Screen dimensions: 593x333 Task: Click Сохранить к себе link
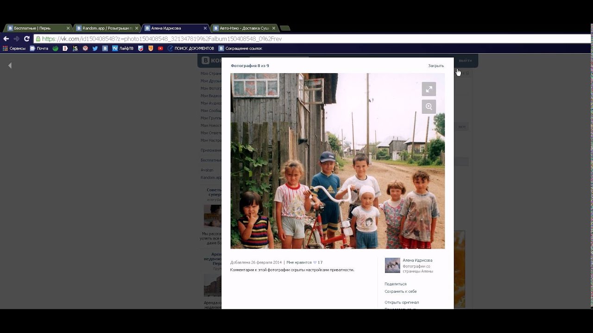(400, 291)
